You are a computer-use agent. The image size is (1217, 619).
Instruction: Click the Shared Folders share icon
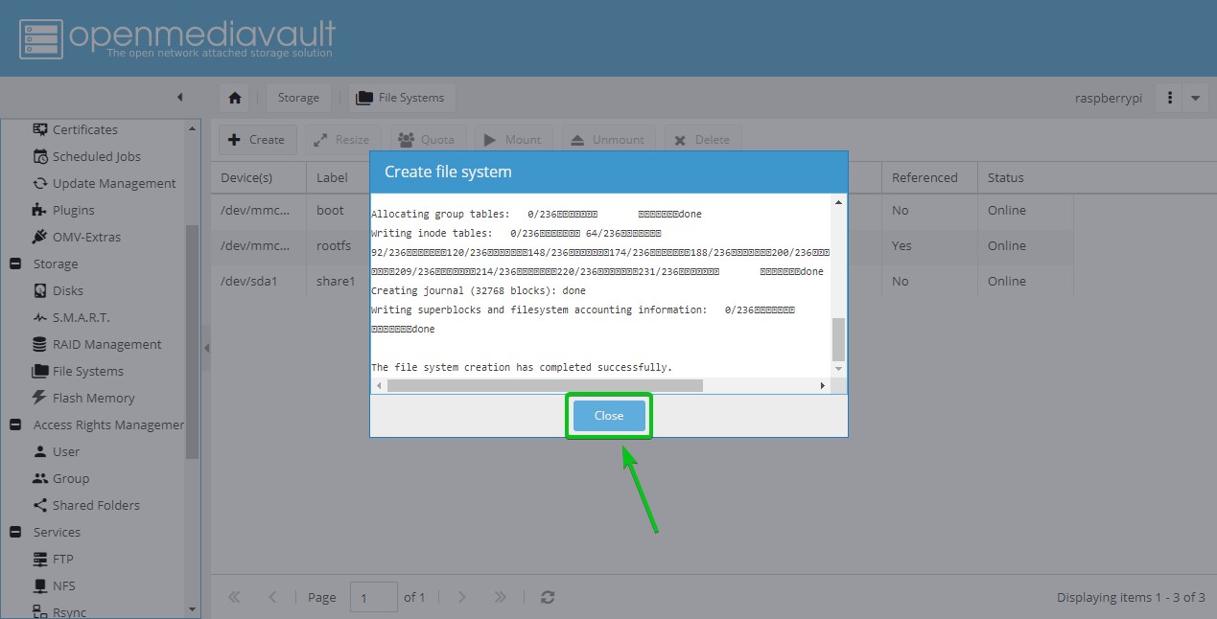(x=40, y=505)
